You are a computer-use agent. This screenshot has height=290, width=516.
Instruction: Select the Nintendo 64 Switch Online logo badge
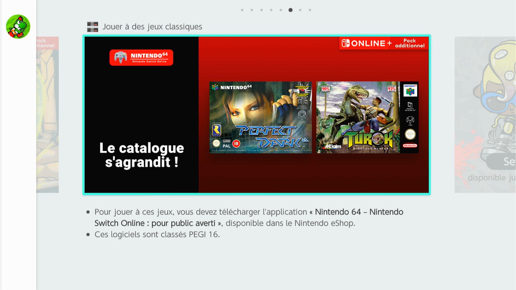(141, 57)
